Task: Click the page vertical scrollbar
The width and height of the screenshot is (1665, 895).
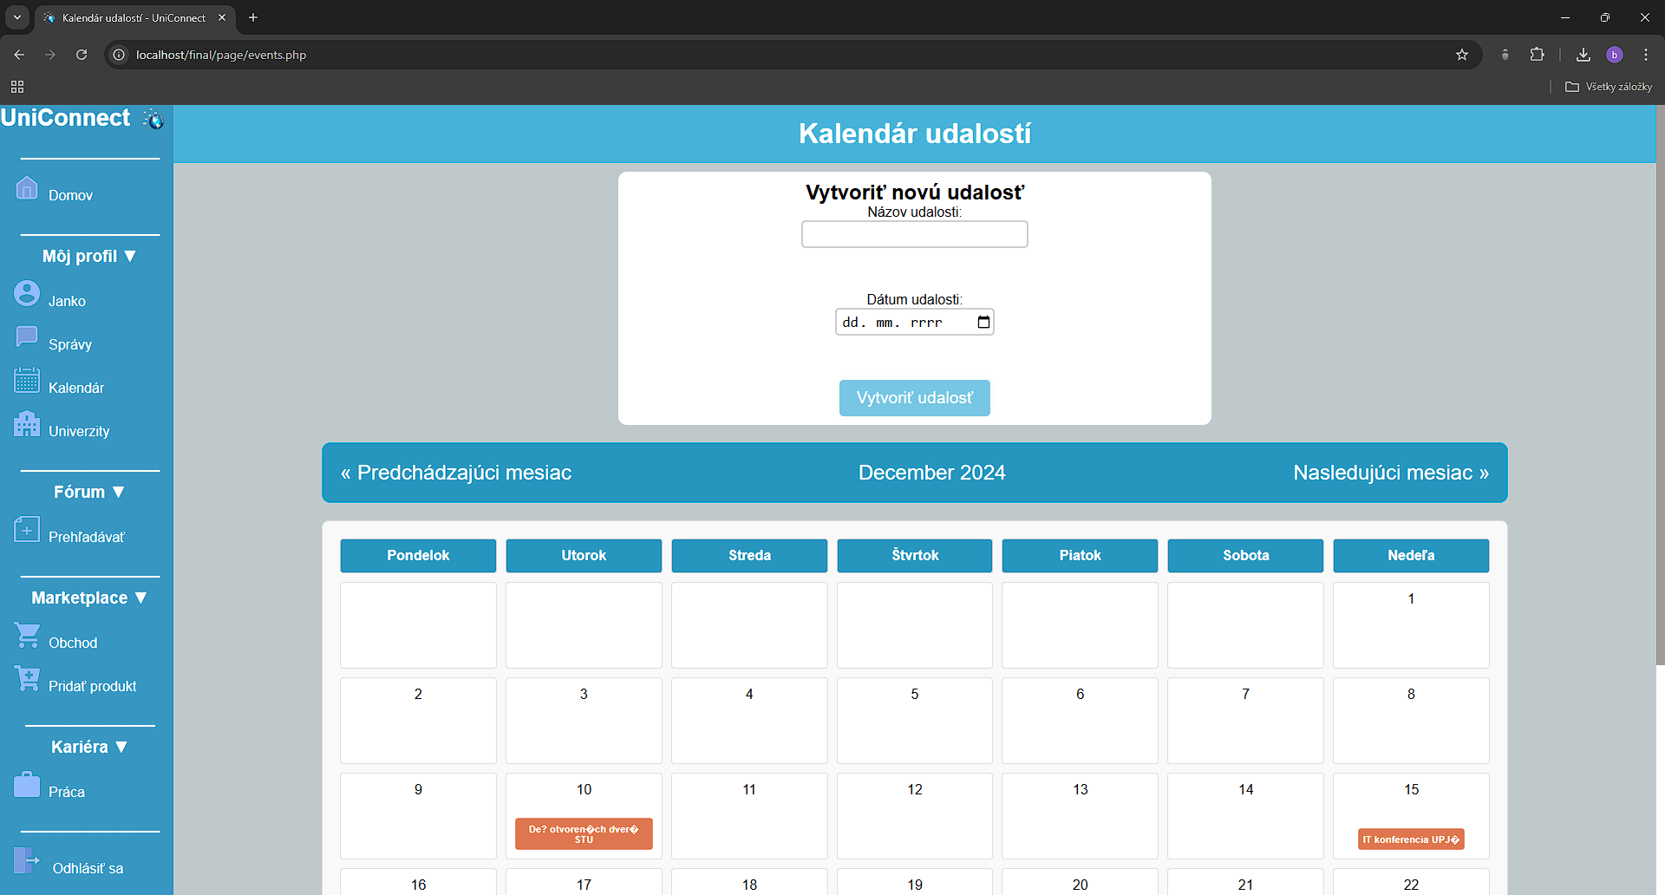Action: tap(1660, 386)
